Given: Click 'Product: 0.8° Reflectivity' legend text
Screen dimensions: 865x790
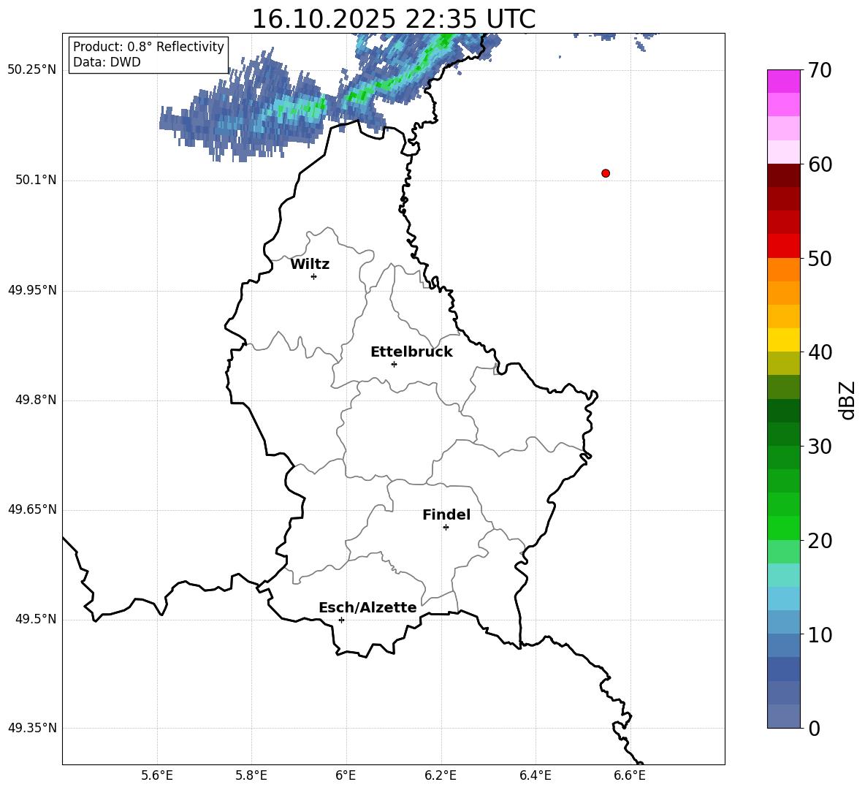Looking at the screenshot, I should (148, 46).
